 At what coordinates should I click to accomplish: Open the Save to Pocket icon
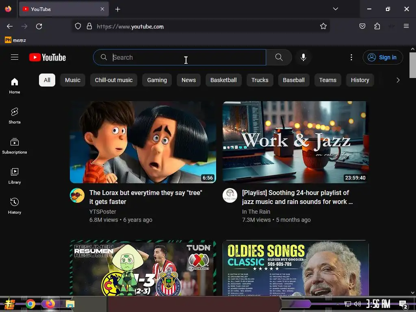362,26
